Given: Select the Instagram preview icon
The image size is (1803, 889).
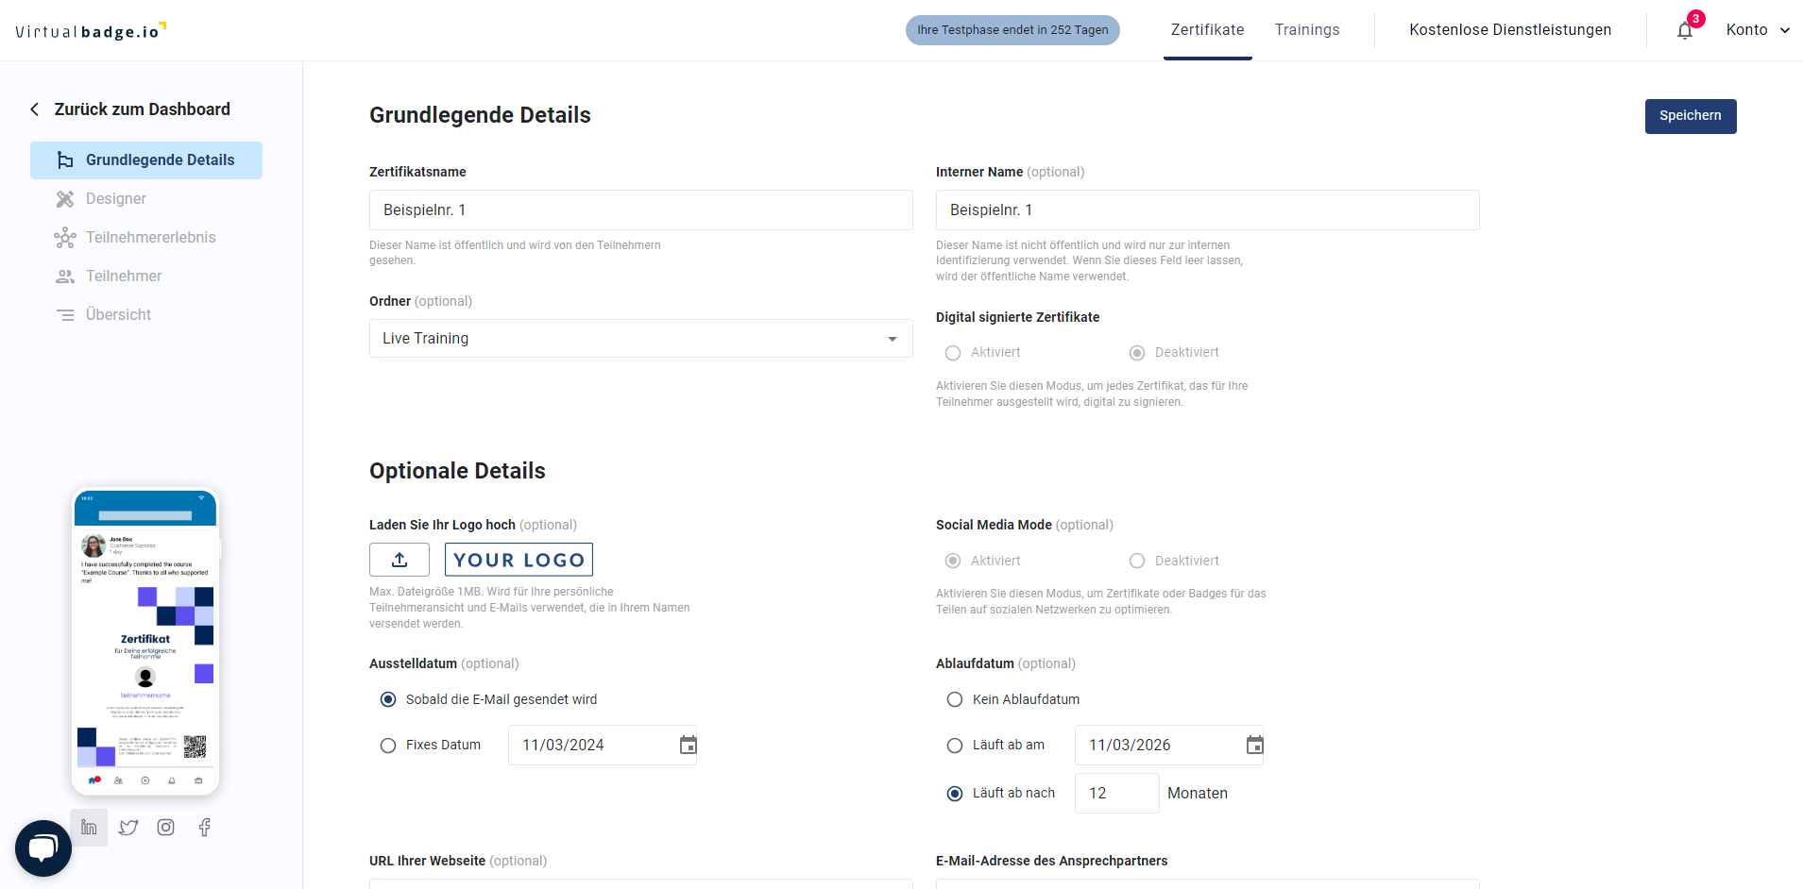Looking at the screenshot, I should tap(166, 828).
